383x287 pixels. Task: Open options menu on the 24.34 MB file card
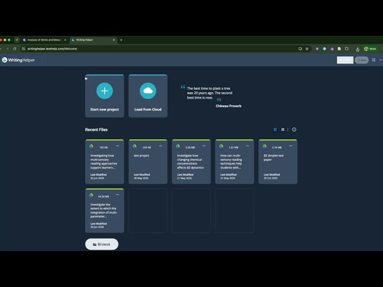(x=117, y=195)
